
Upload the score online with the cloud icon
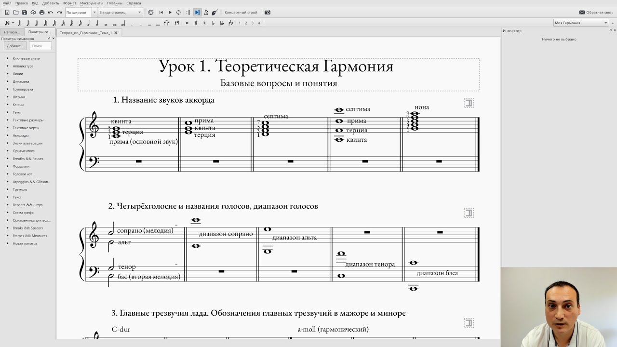point(33,13)
